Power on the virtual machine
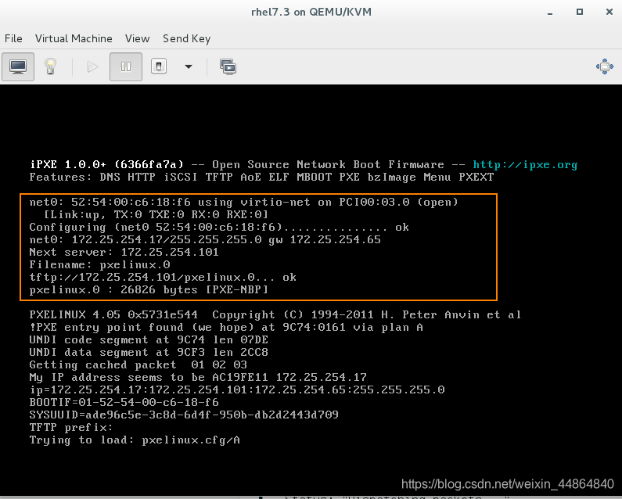Screen dimensions: 622x499 point(92,66)
